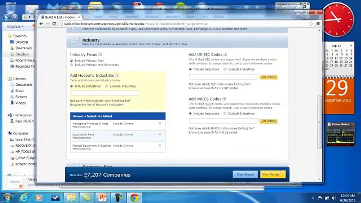Open the Windows Start menu

(7, 198)
